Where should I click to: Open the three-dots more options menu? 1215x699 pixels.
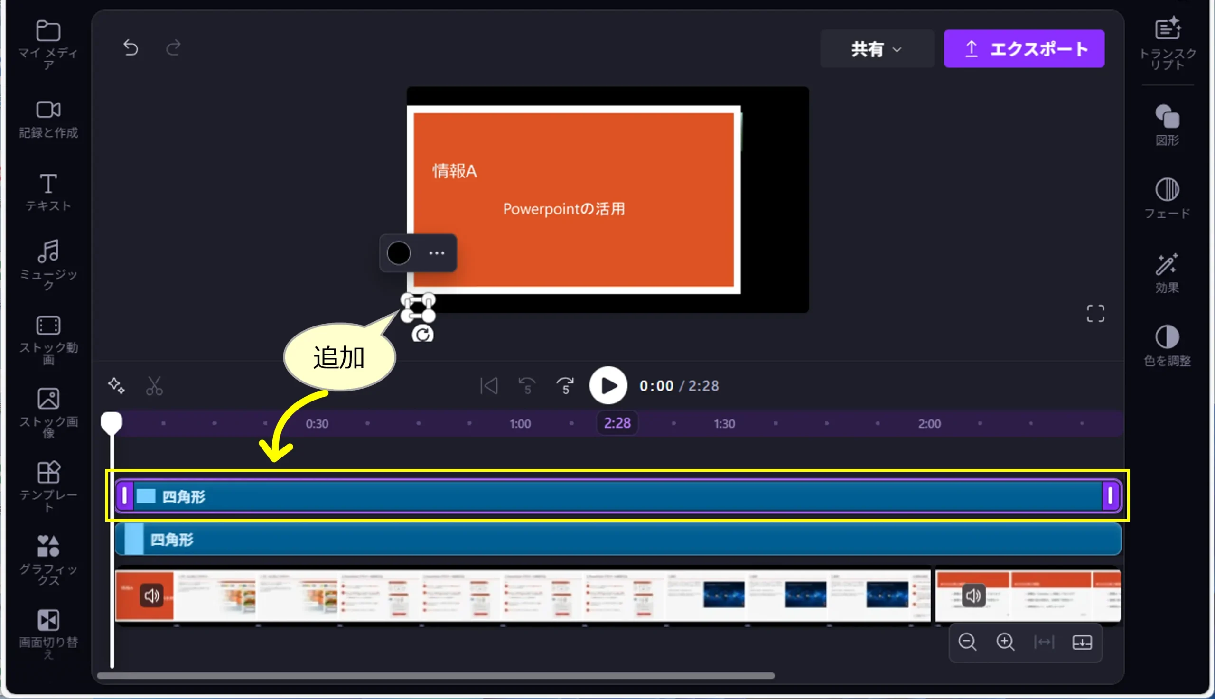coord(436,253)
